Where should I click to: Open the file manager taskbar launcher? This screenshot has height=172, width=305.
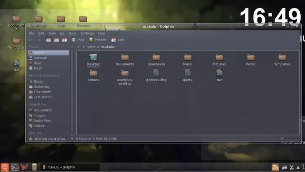pyautogui.click(x=34, y=167)
